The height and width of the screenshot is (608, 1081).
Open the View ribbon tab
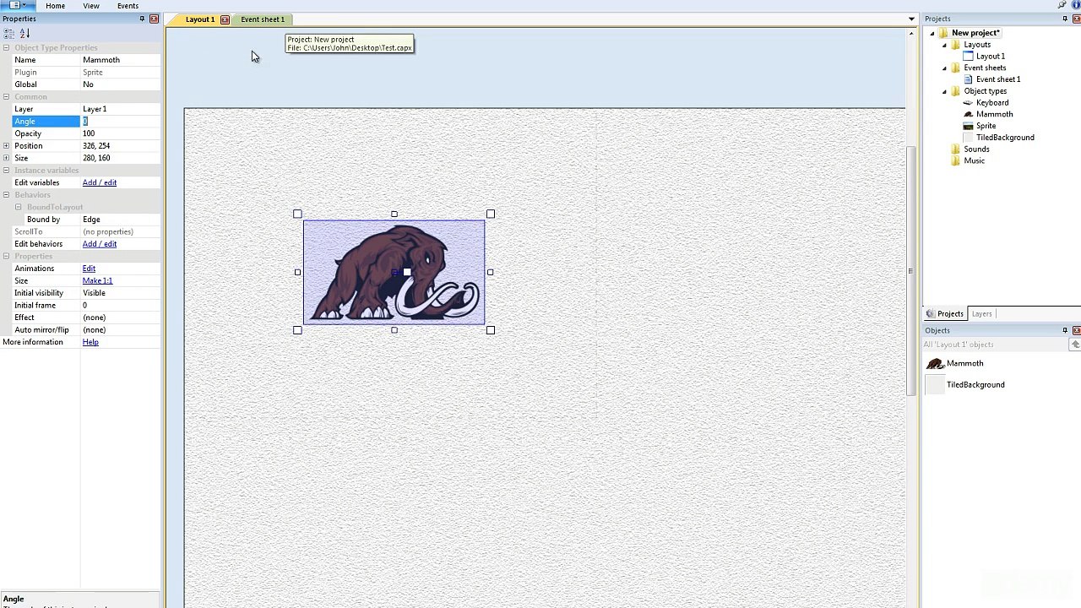(x=91, y=6)
